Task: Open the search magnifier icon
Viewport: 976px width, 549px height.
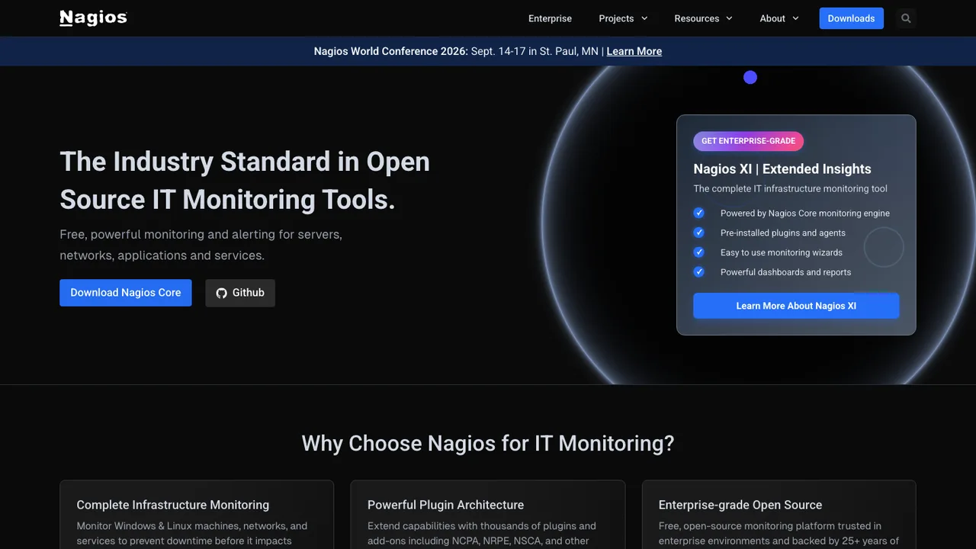Action: tap(906, 18)
